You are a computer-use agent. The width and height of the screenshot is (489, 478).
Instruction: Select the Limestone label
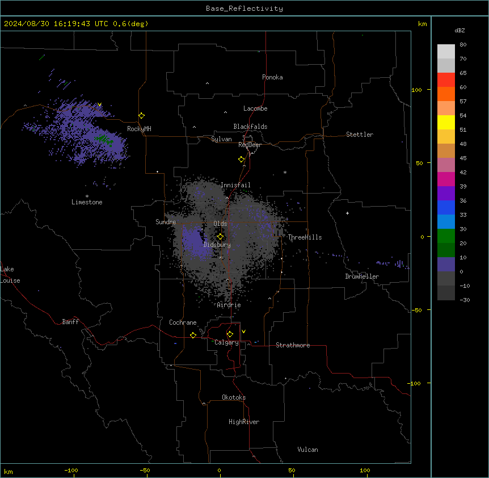87,202
